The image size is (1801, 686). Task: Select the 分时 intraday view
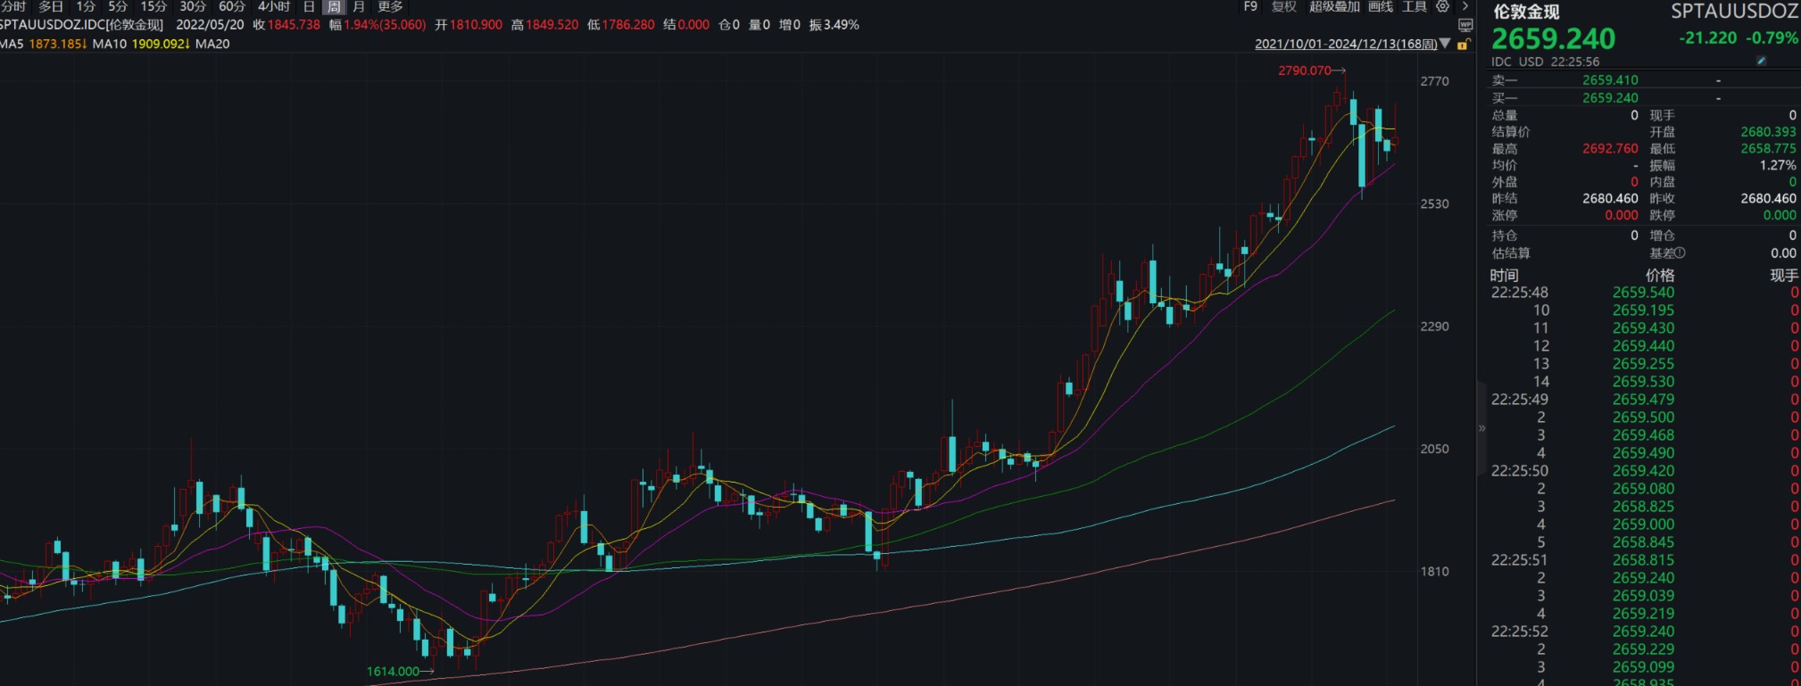coord(13,6)
